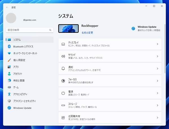Open アクセシビリティ settings
The width and height of the screenshot is (169, 129).
pos(30,94)
